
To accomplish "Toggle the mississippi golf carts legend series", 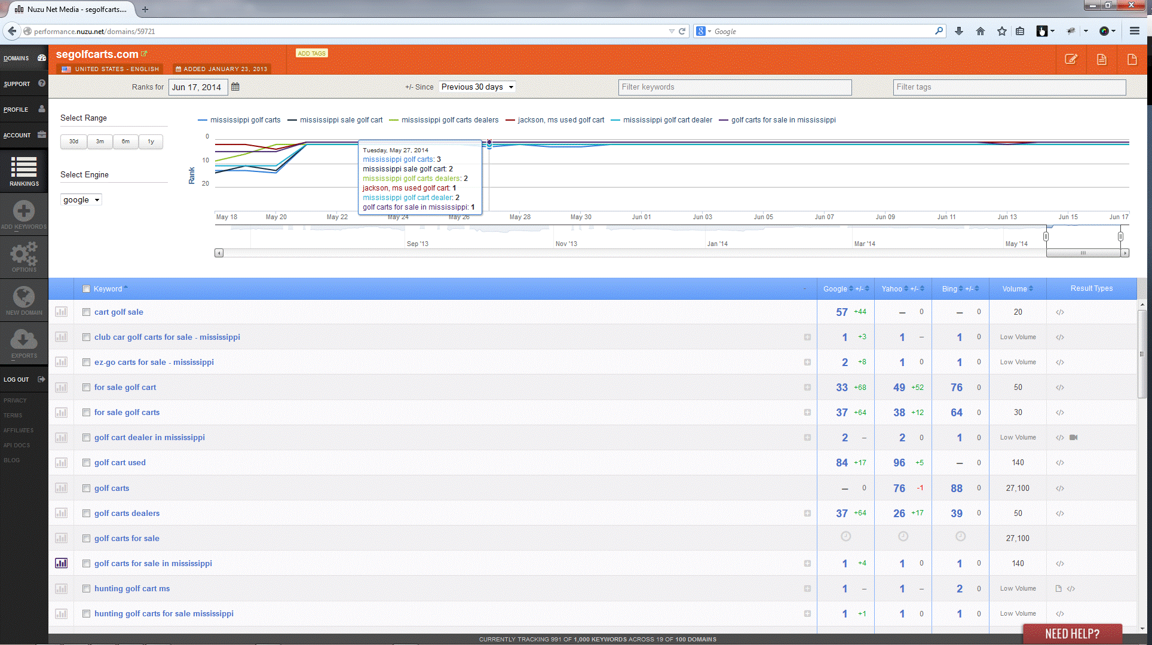I will tap(239, 120).
